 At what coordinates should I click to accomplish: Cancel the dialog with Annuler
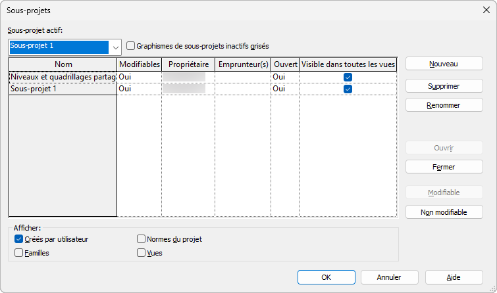click(x=390, y=277)
